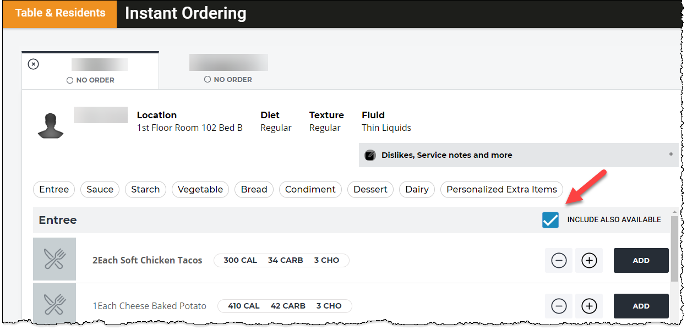The height and width of the screenshot is (330, 687).
Task: Click minus icon for Cheese Baked Potato
Action: tap(559, 306)
